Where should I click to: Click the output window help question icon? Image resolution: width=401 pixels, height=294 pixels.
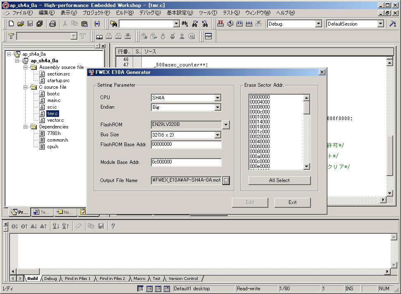[x=113, y=226]
